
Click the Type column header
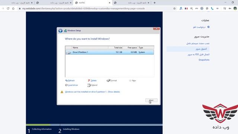coord(146,48)
